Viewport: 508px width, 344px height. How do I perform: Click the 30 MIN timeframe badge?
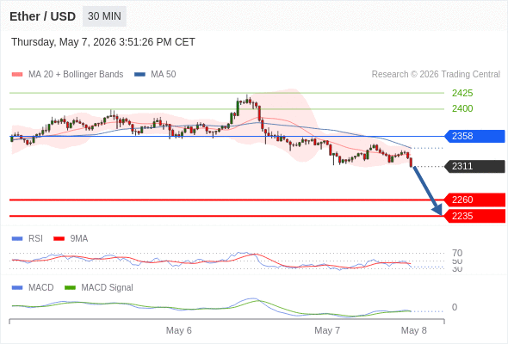coord(104,16)
